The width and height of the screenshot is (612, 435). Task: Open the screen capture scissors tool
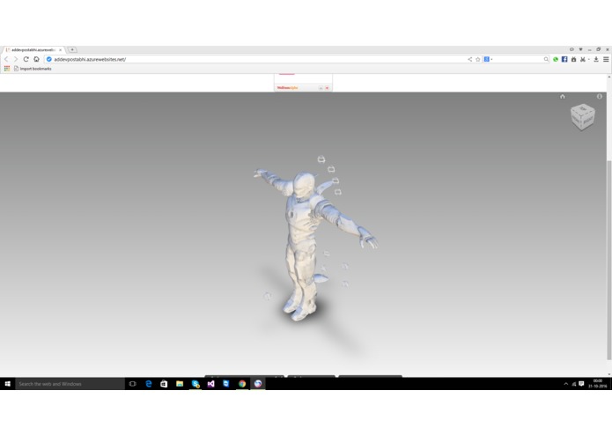coord(583,59)
